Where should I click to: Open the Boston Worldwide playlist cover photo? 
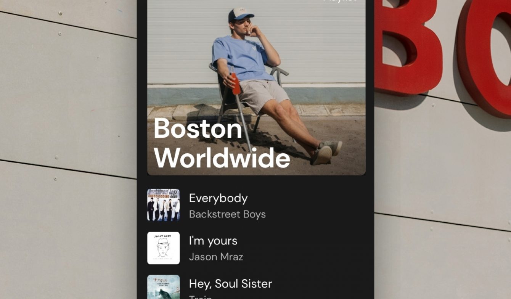pyautogui.click(x=256, y=87)
